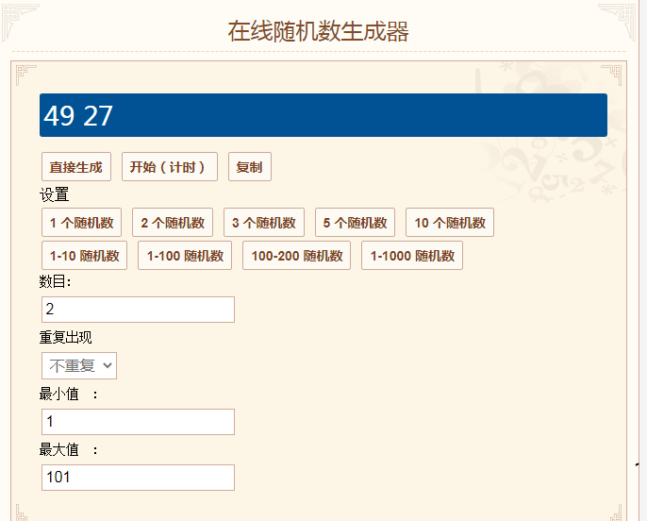
Task: Set the range with 100-200 随机数
Action: (x=297, y=256)
